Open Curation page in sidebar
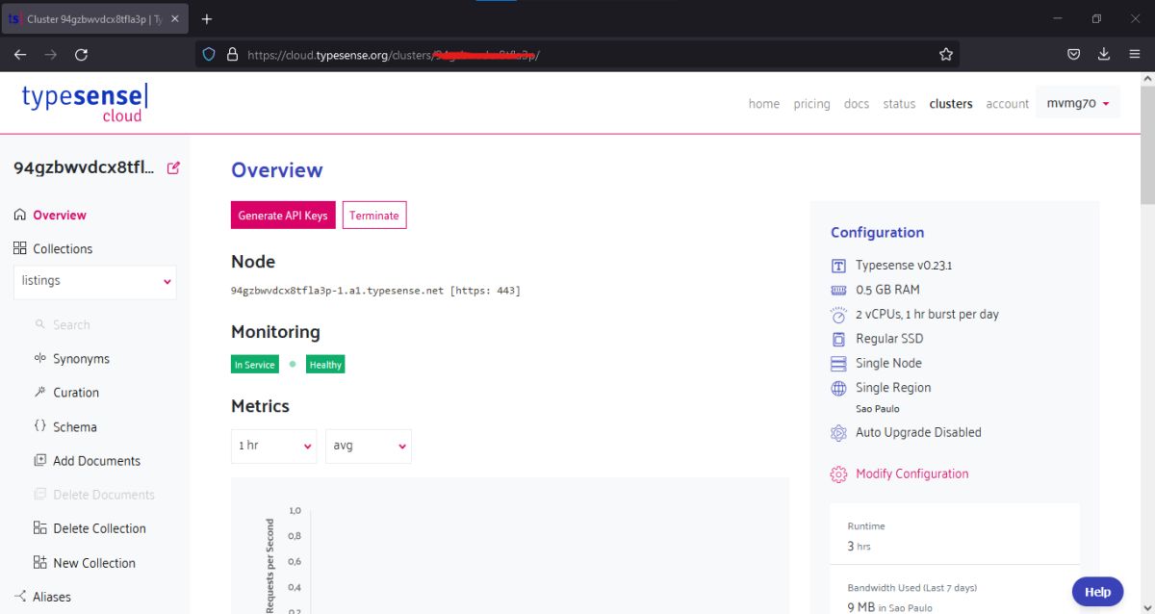 76,393
